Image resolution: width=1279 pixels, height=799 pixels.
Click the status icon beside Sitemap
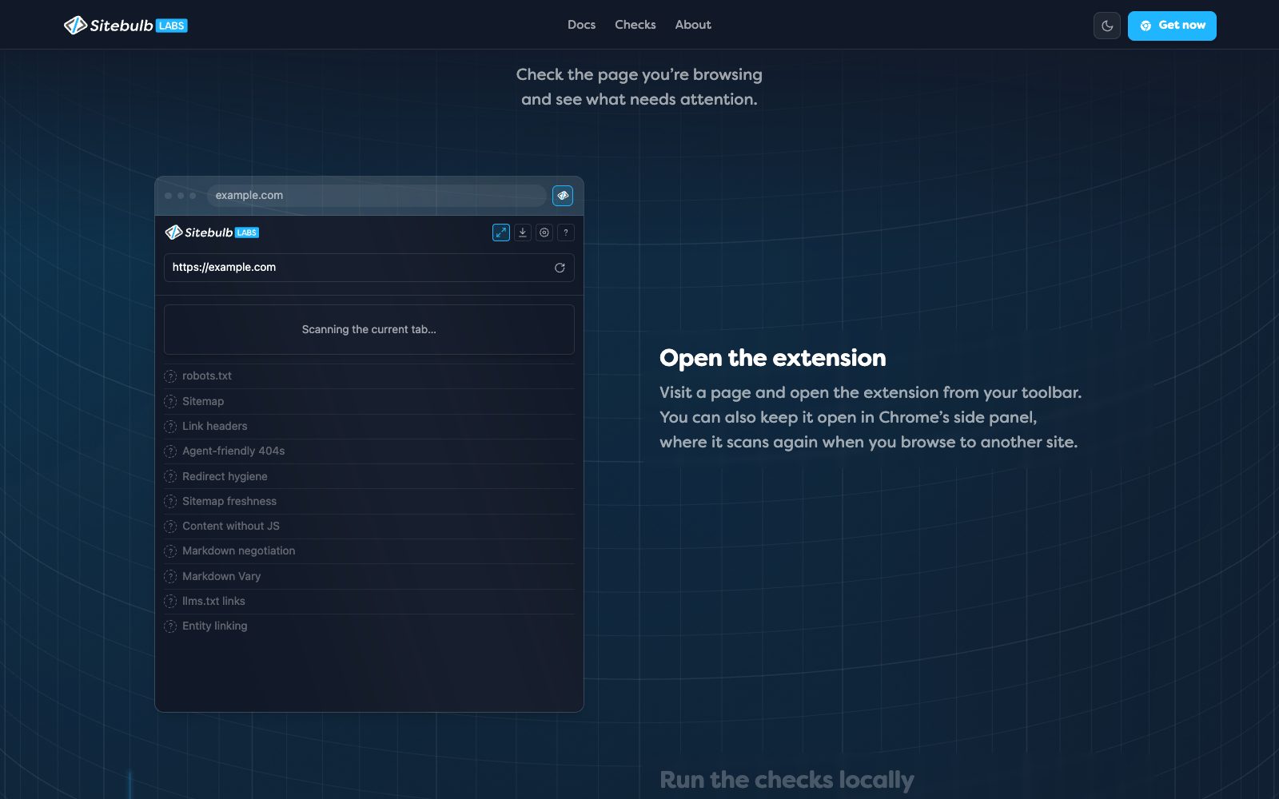(170, 401)
